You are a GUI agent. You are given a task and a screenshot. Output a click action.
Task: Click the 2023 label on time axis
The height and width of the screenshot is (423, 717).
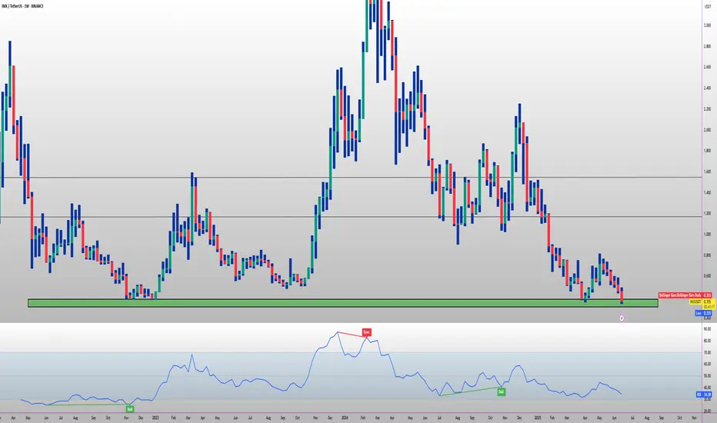(x=155, y=418)
